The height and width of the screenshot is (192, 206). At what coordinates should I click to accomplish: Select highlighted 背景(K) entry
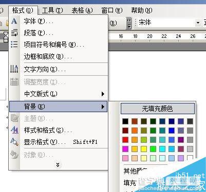(58, 106)
